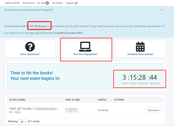Viewport: 174px width, 126px height.
Task: Click the Have Questions? text link
Action: coord(30,54)
